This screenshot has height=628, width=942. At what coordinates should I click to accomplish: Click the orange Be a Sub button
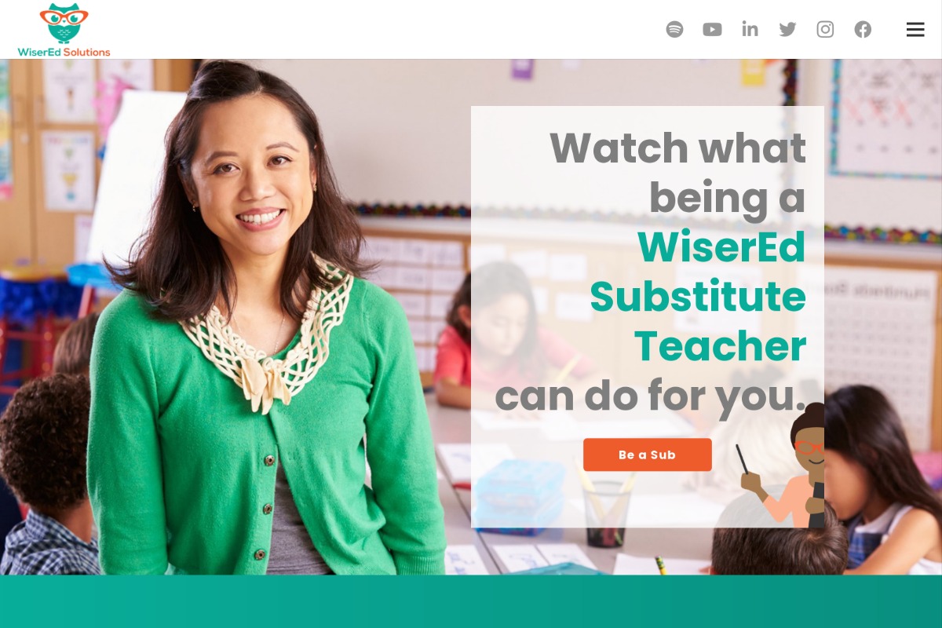coord(648,455)
